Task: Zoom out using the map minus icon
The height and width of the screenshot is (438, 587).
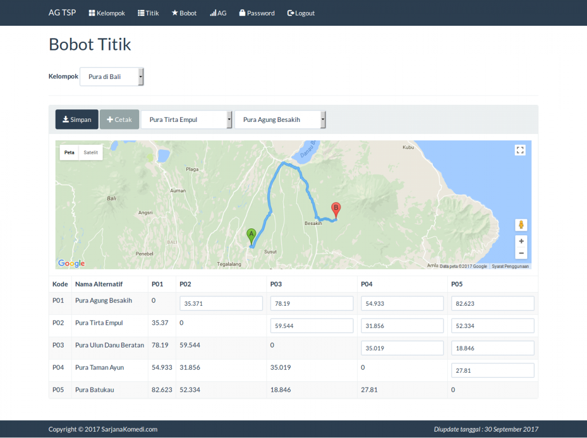Action: pyautogui.click(x=521, y=253)
